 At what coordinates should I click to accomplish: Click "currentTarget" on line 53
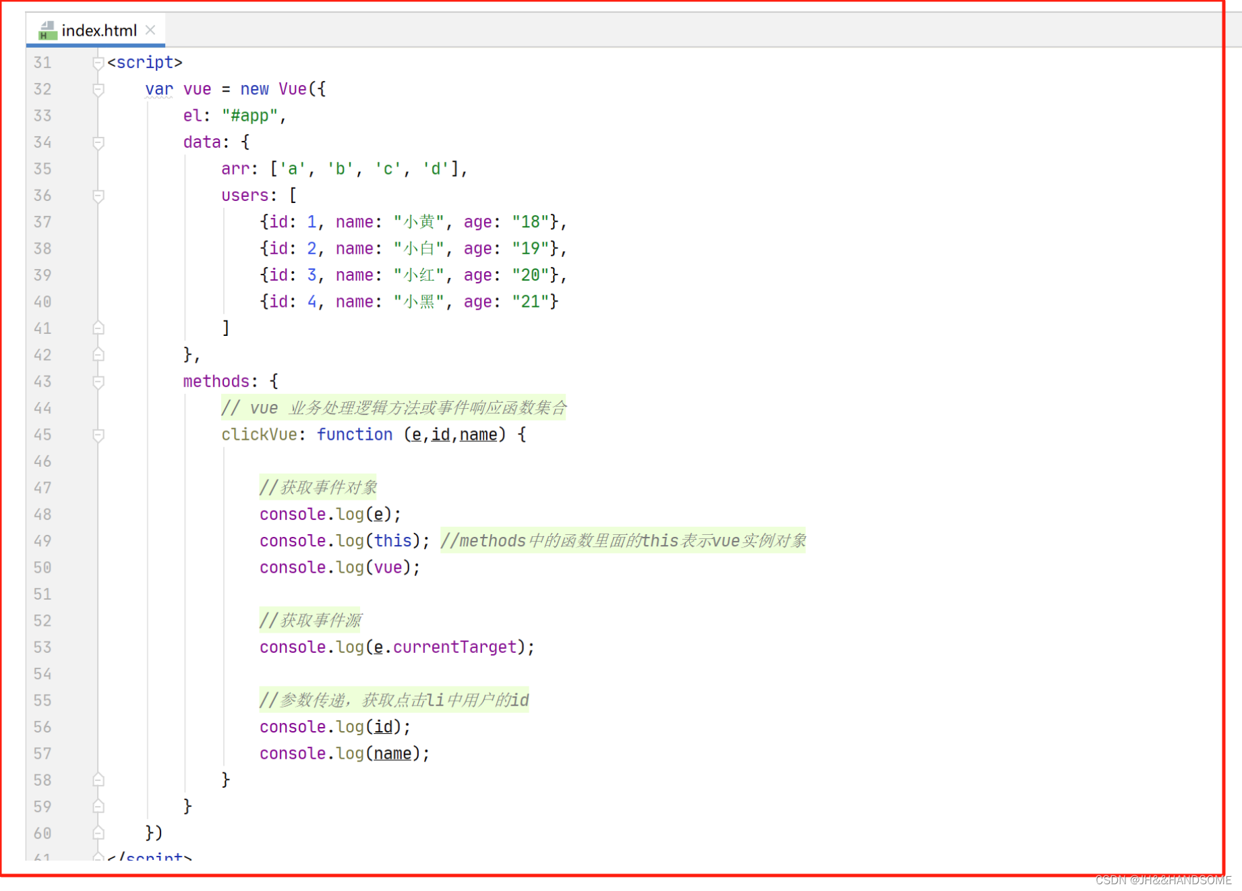point(455,648)
